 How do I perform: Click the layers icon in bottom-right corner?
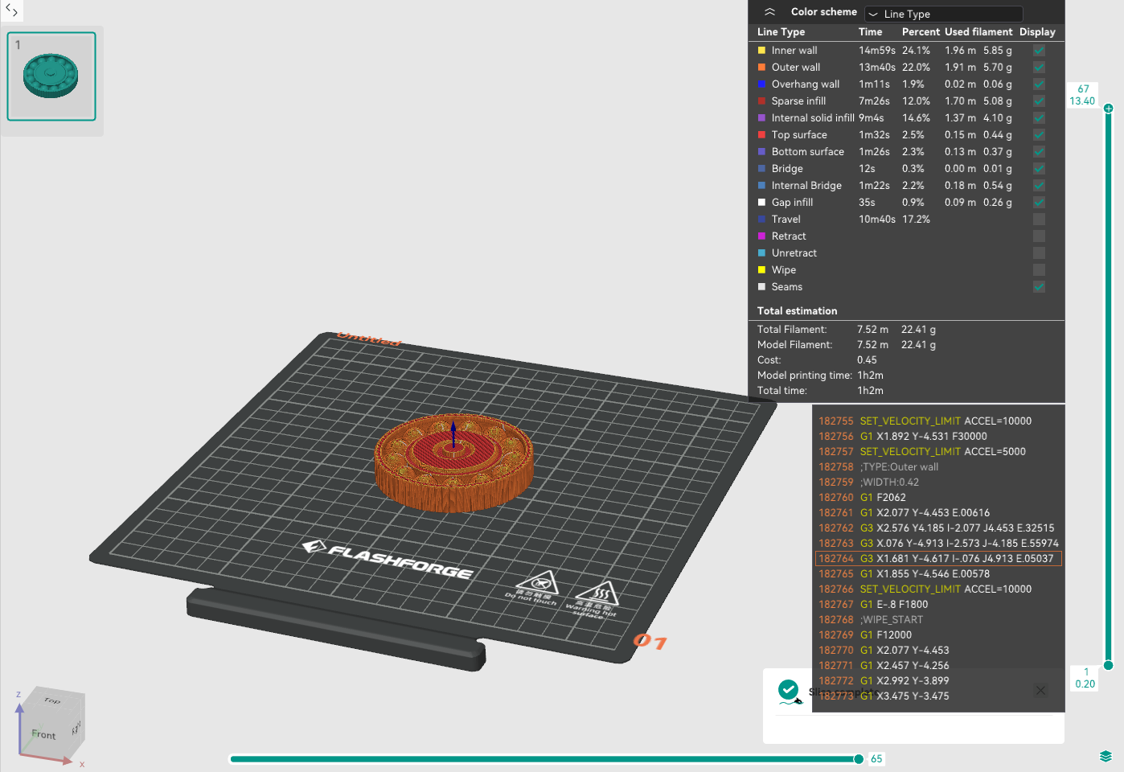pos(1106,756)
